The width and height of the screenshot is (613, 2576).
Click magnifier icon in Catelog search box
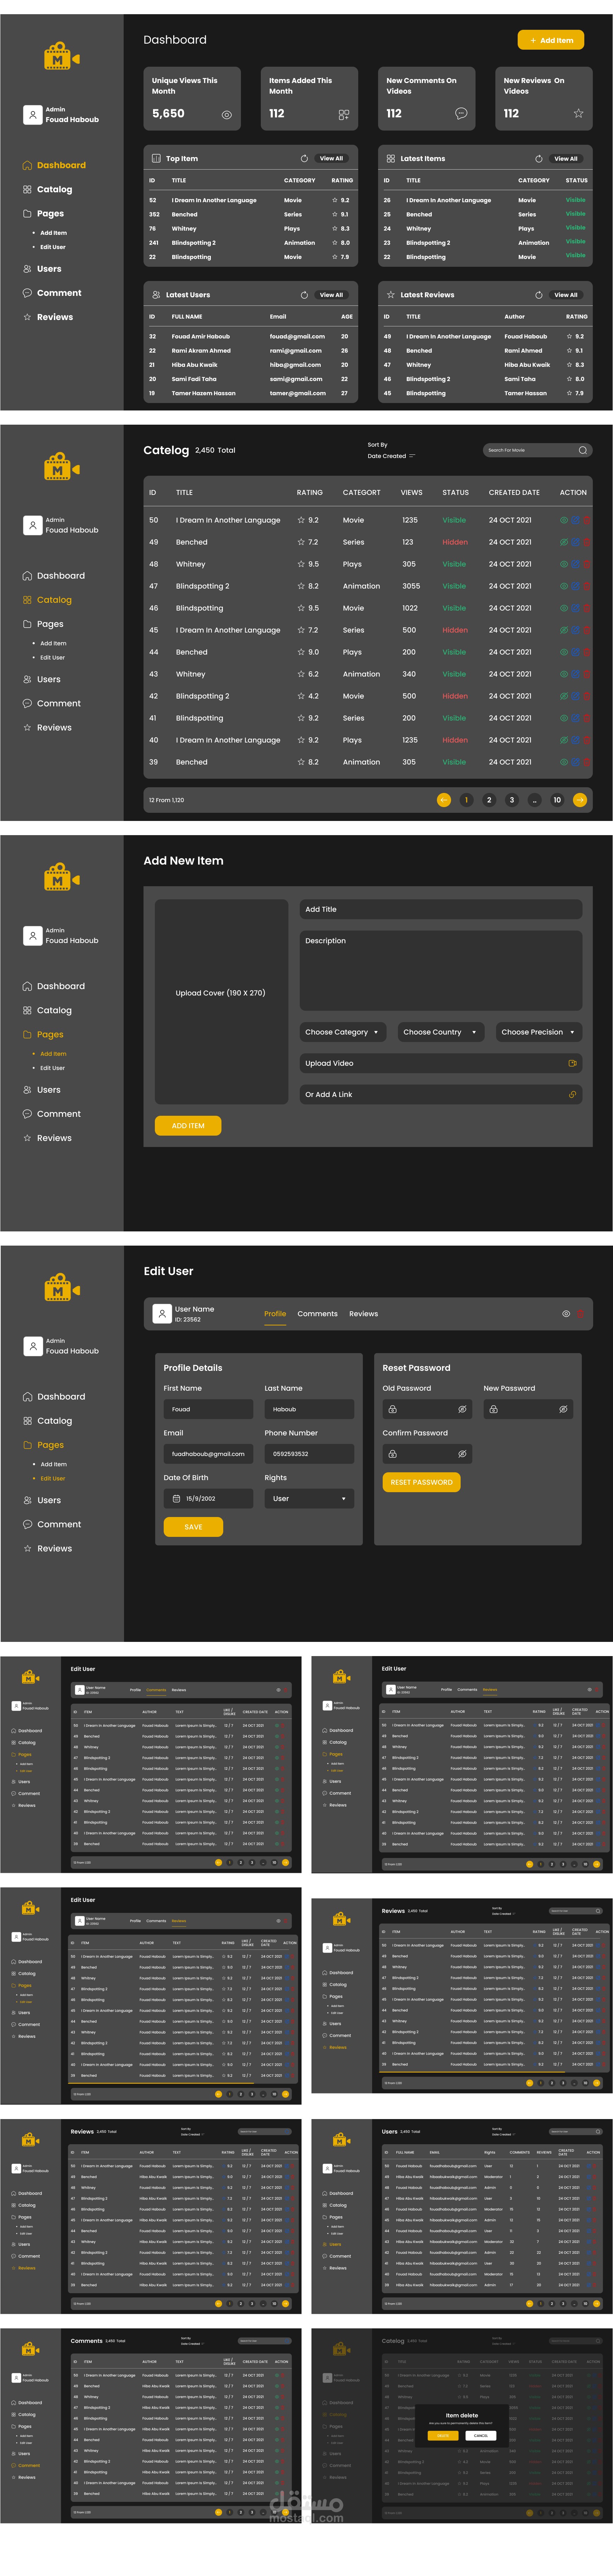(x=583, y=450)
